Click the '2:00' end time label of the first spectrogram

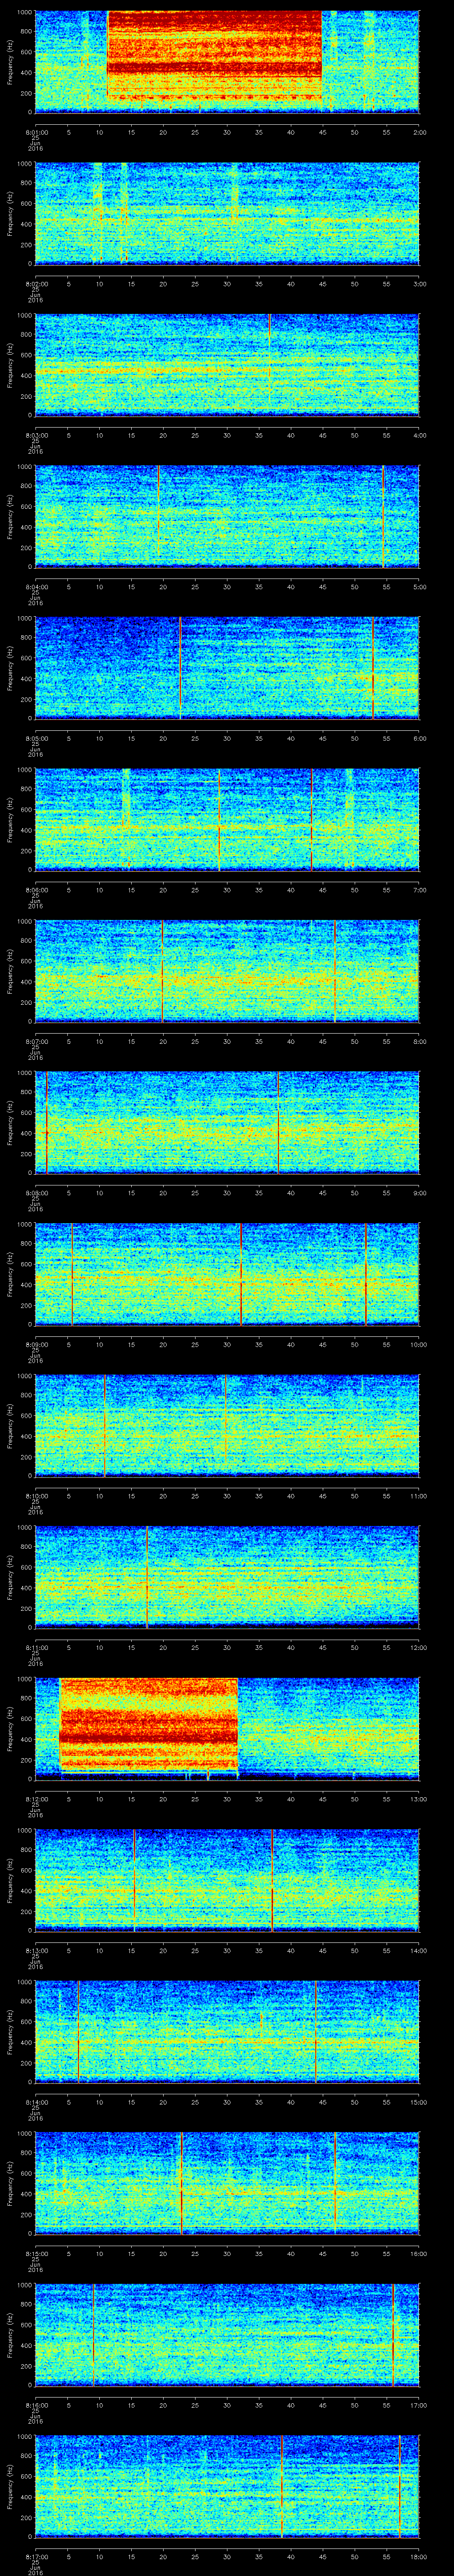[x=419, y=132]
